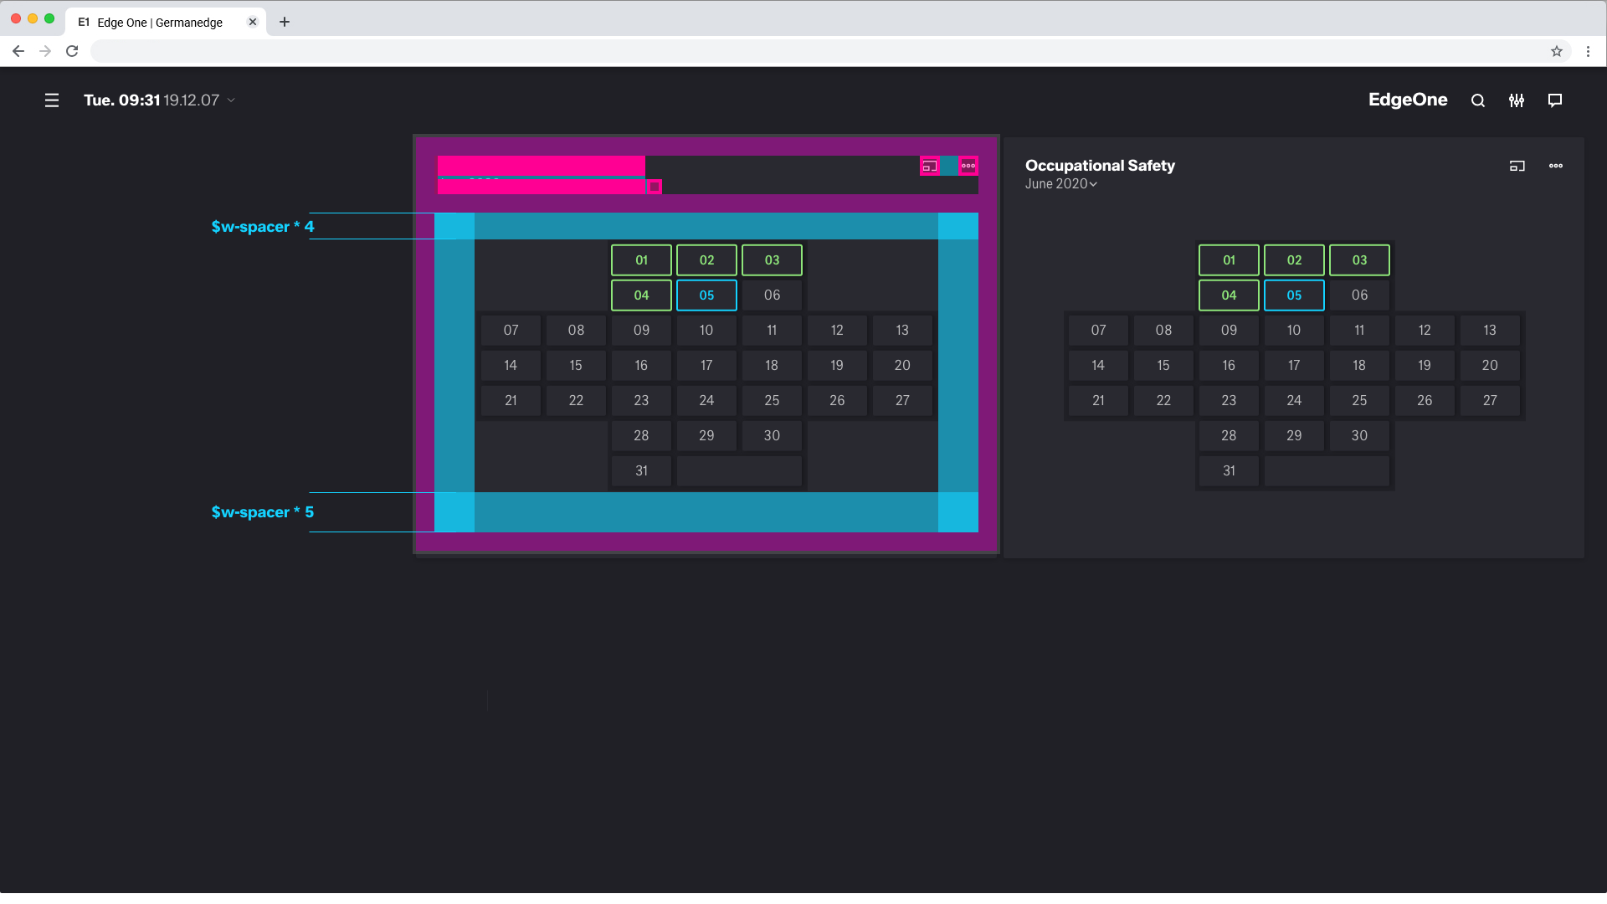
Task: Open Occupational Safety more options menu
Action: click(x=1556, y=166)
